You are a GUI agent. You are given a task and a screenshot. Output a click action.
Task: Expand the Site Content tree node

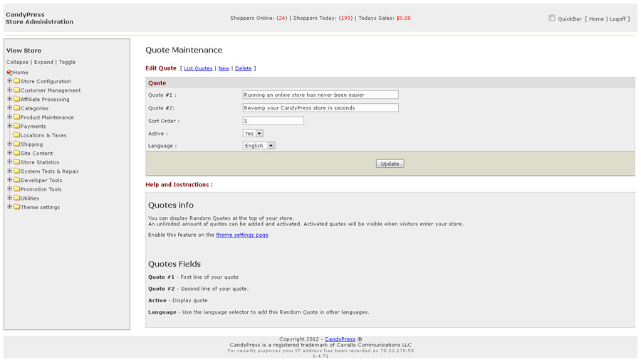point(10,153)
